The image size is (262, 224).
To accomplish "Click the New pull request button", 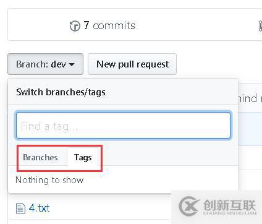I will point(132,64).
